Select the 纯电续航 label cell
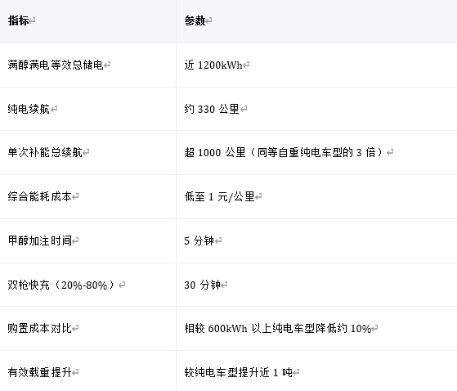 tap(87, 109)
